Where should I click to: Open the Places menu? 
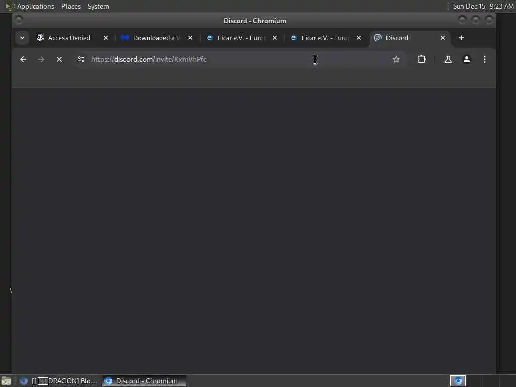pos(71,6)
